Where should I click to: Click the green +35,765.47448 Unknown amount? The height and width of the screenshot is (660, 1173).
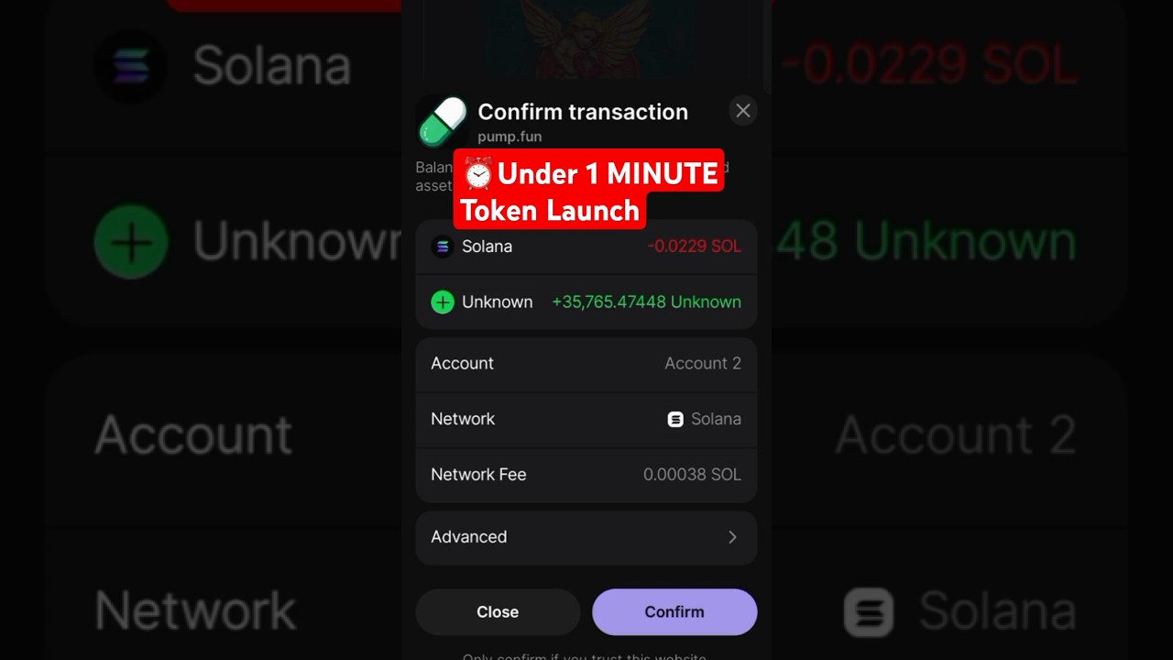click(646, 302)
